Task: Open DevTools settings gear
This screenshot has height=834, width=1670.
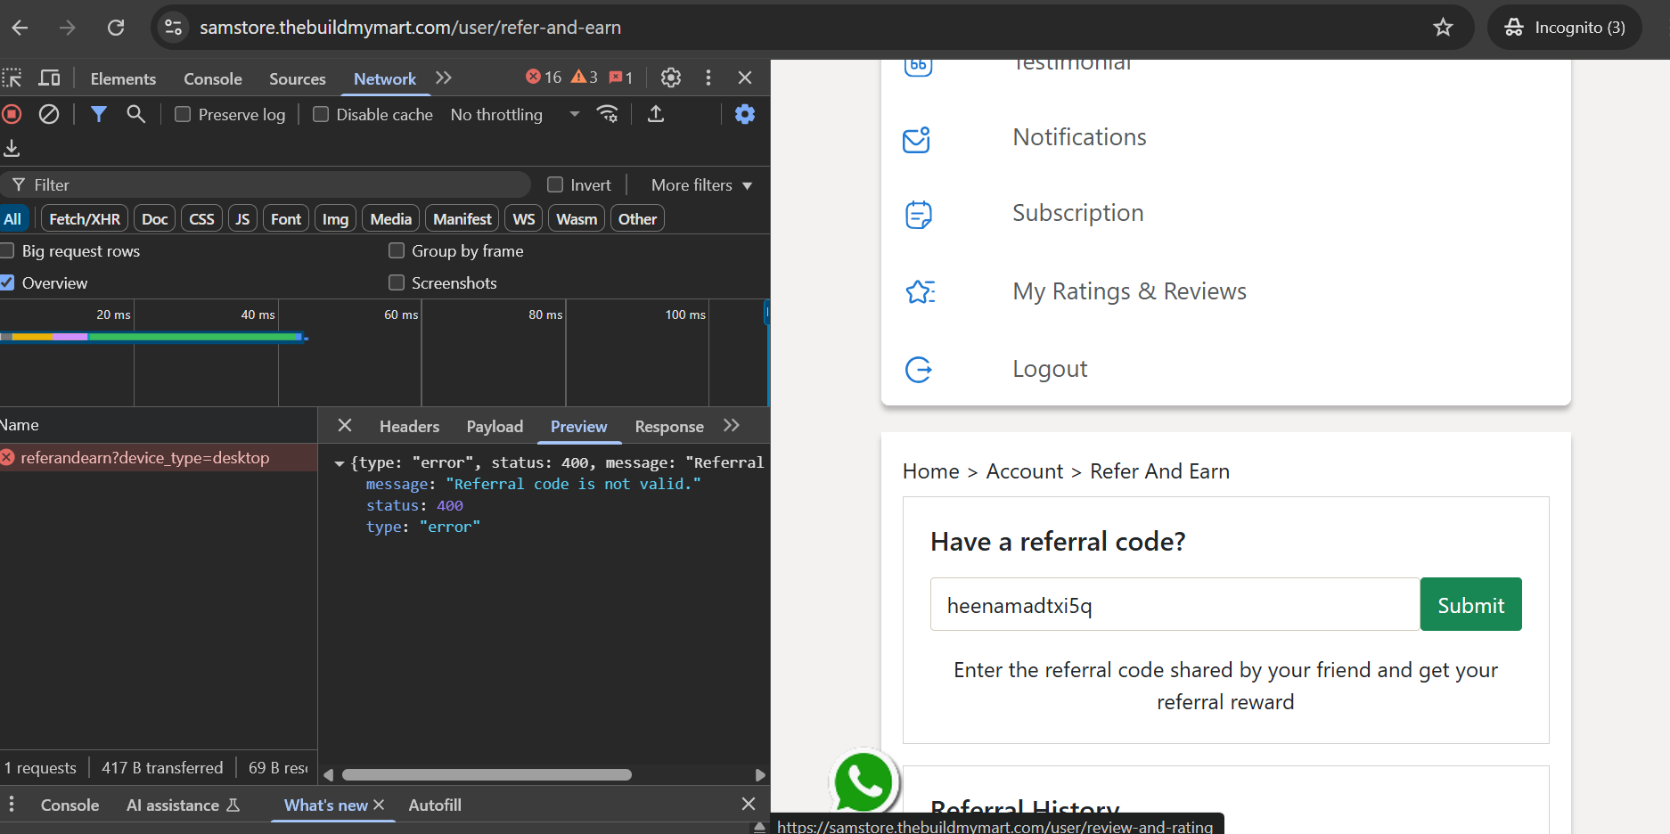Action: (x=671, y=78)
